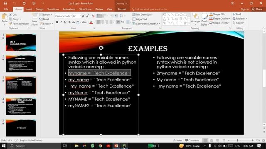
Task: Select the star shape in shapes gallery
Action: [x=185, y=23]
